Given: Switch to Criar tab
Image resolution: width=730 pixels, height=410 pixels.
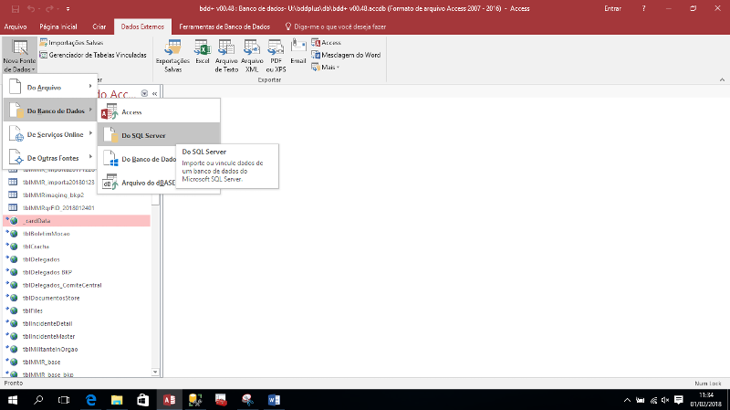Looking at the screenshot, I should point(99,26).
